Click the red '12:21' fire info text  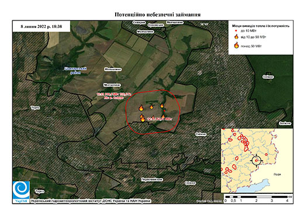click(x=114, y=96)
